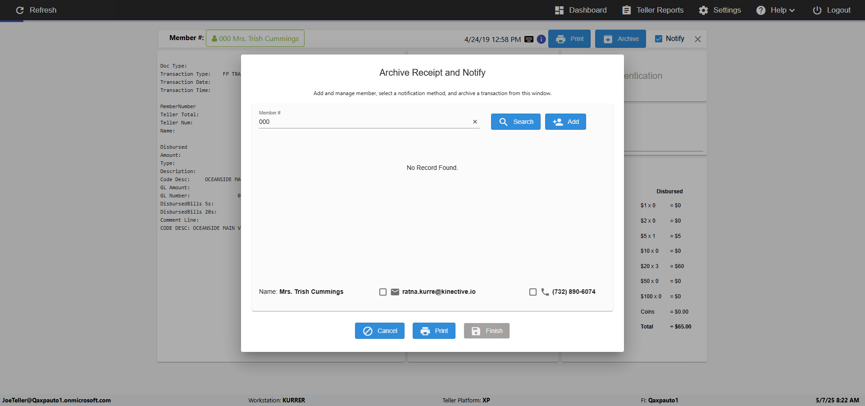Image resolution: width=865 pixels, height=406 pixels.
Task: Click the Workstation KURRER status entry
Action: click(277, 400)
